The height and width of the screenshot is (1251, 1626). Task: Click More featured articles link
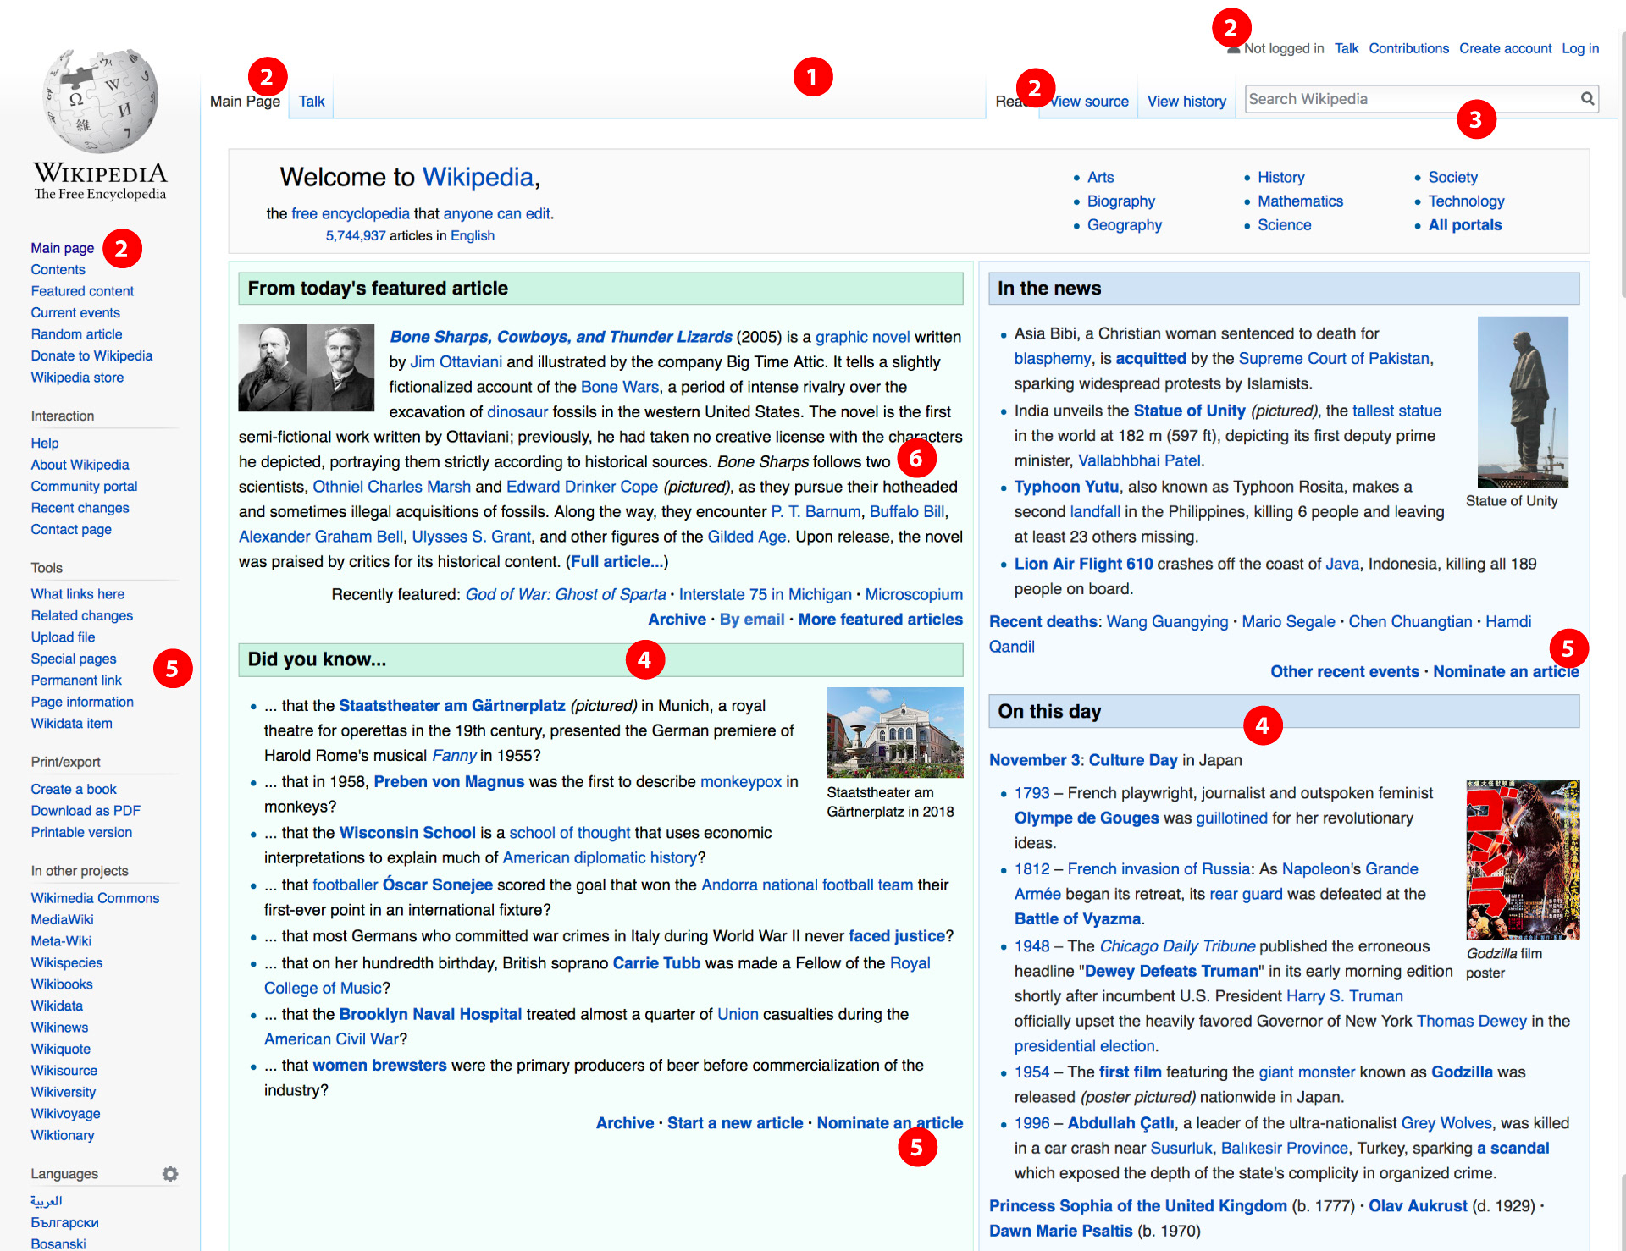(880, 620)
